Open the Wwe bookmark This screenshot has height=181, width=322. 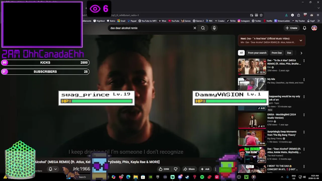coord(163,21)
